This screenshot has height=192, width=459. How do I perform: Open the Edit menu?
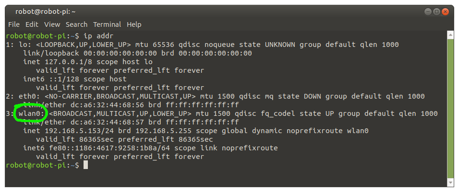pyautogui.click(x=32, y=24)
